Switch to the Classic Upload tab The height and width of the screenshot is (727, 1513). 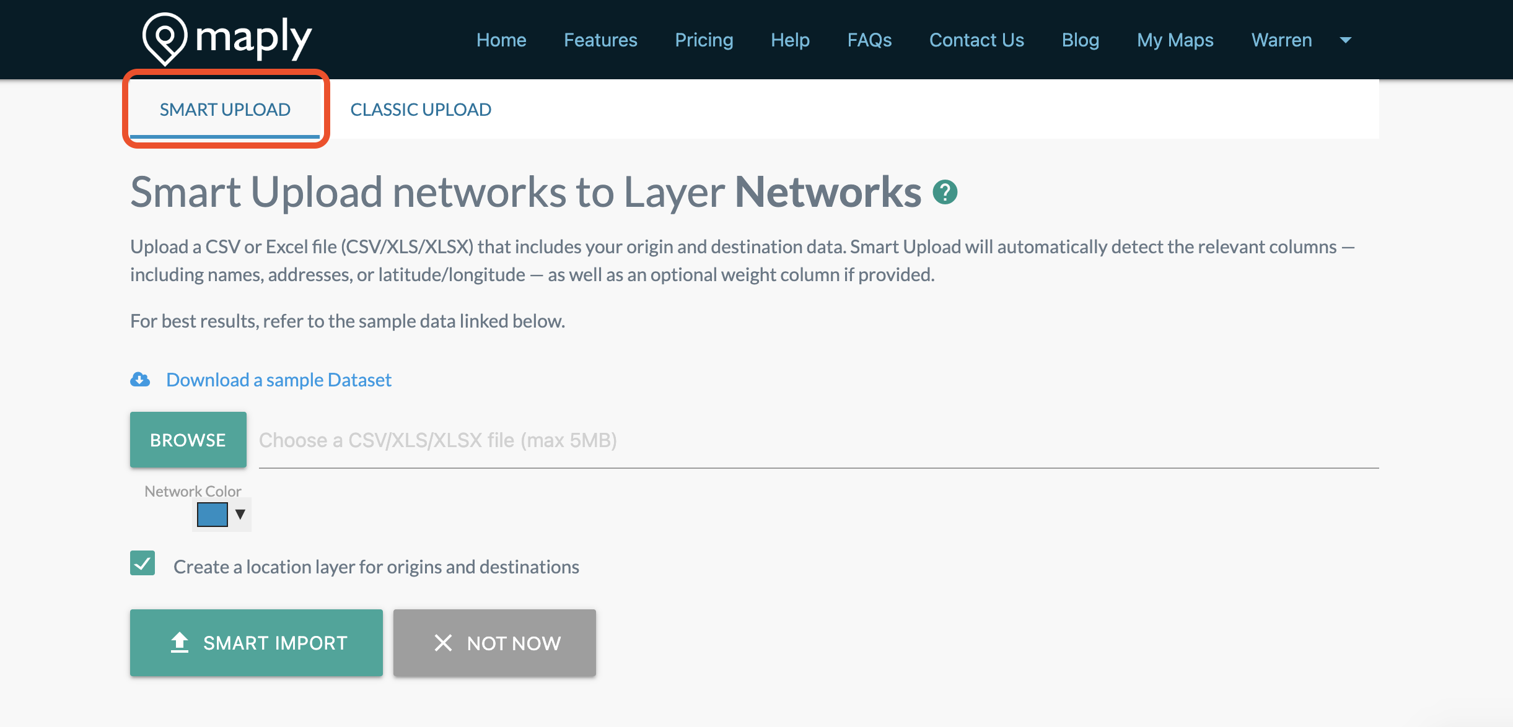(421, 110)
